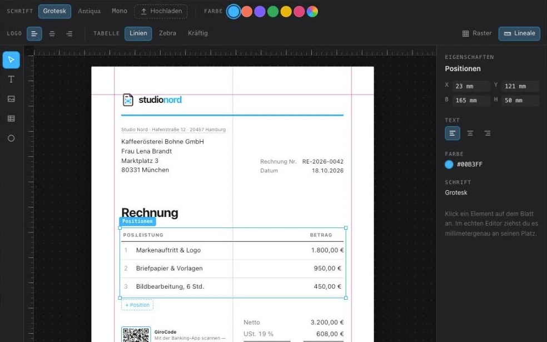
Task: Switch table style to Kräftig
Action: 197,33
